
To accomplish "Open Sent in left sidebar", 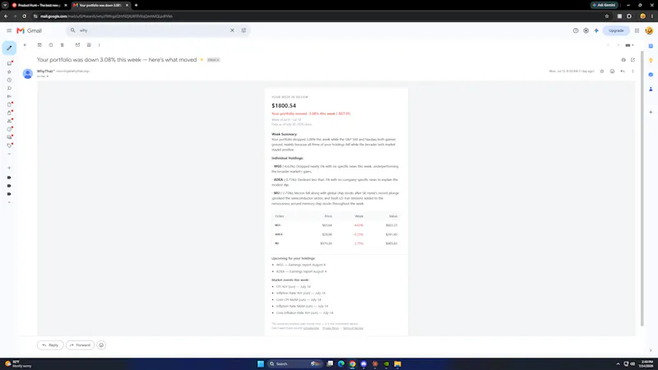I will click(x=9, y=96).
